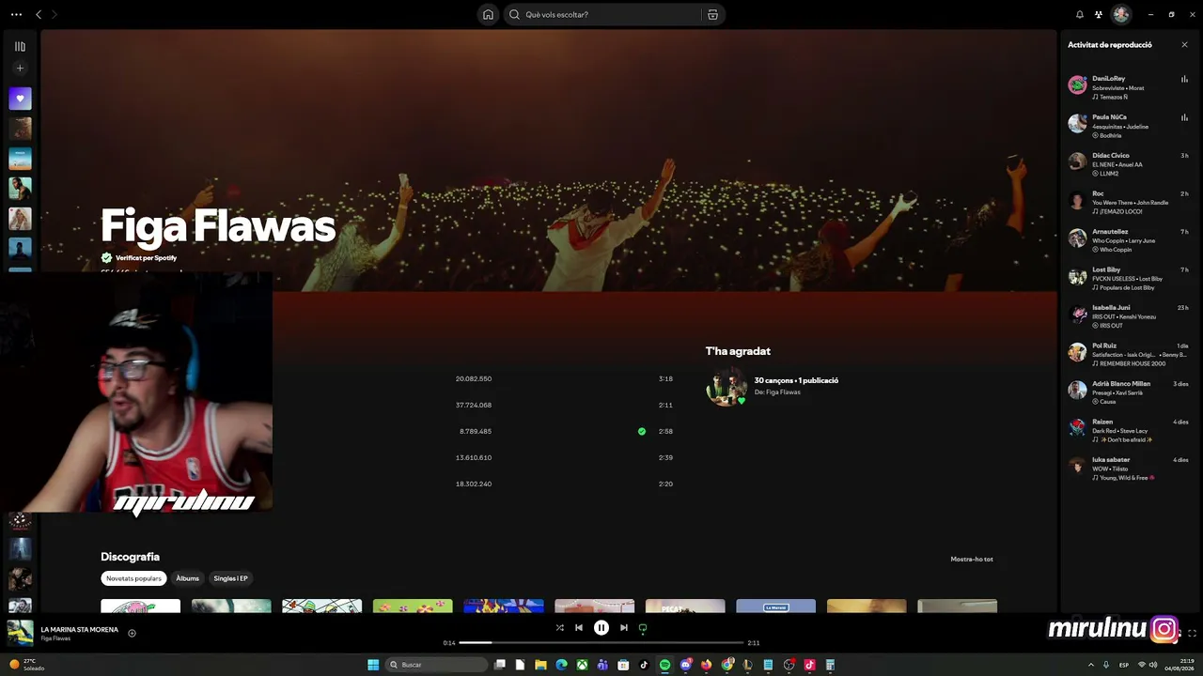This screenshot has width=1203, height=676.
Task: Switch to Spotify in the taskbar
Action: (x=664, y=665)
